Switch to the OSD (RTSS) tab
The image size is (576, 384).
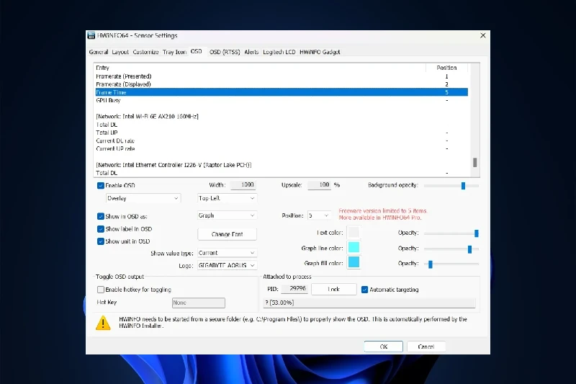[224, 52]
